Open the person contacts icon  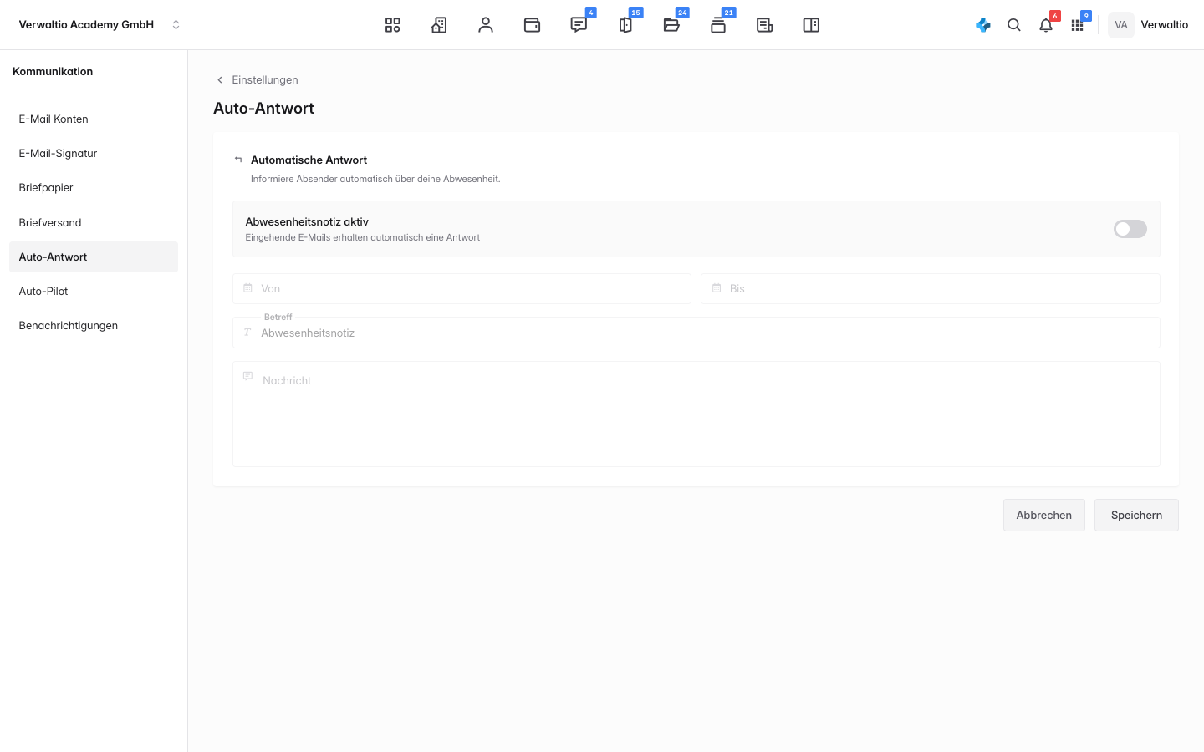(486, 25)
